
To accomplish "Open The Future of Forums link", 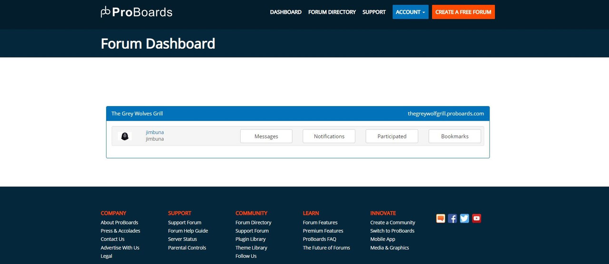I will [x=326, y=248].
